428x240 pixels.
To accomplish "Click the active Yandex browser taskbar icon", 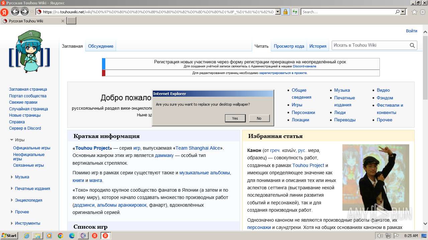I will tap(105, 236).
